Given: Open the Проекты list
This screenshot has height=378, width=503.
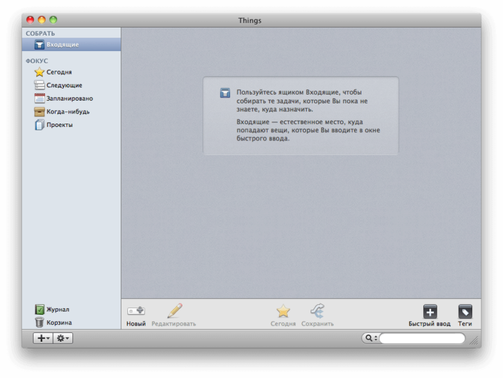Looking at the screenshot, I should tap(71, 125).
